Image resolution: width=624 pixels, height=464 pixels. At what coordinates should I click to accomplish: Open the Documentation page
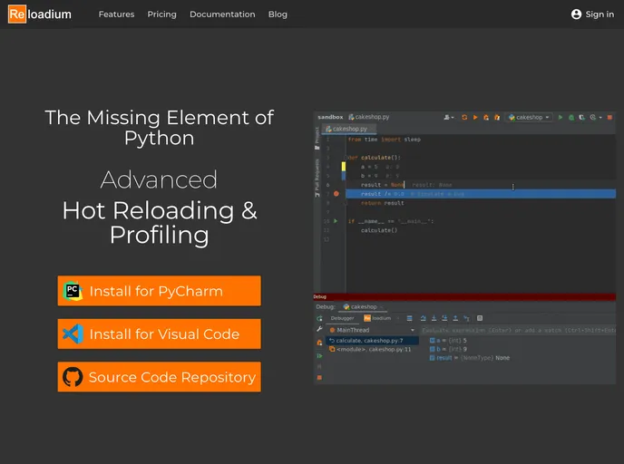(x=222, y=14)
